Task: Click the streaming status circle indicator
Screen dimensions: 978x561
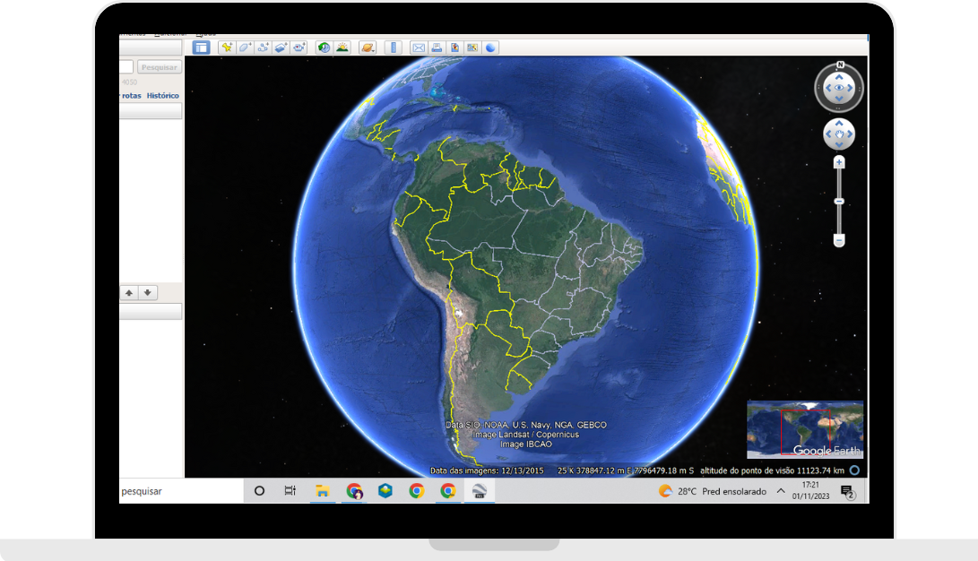Action: [x=854, y=470]
